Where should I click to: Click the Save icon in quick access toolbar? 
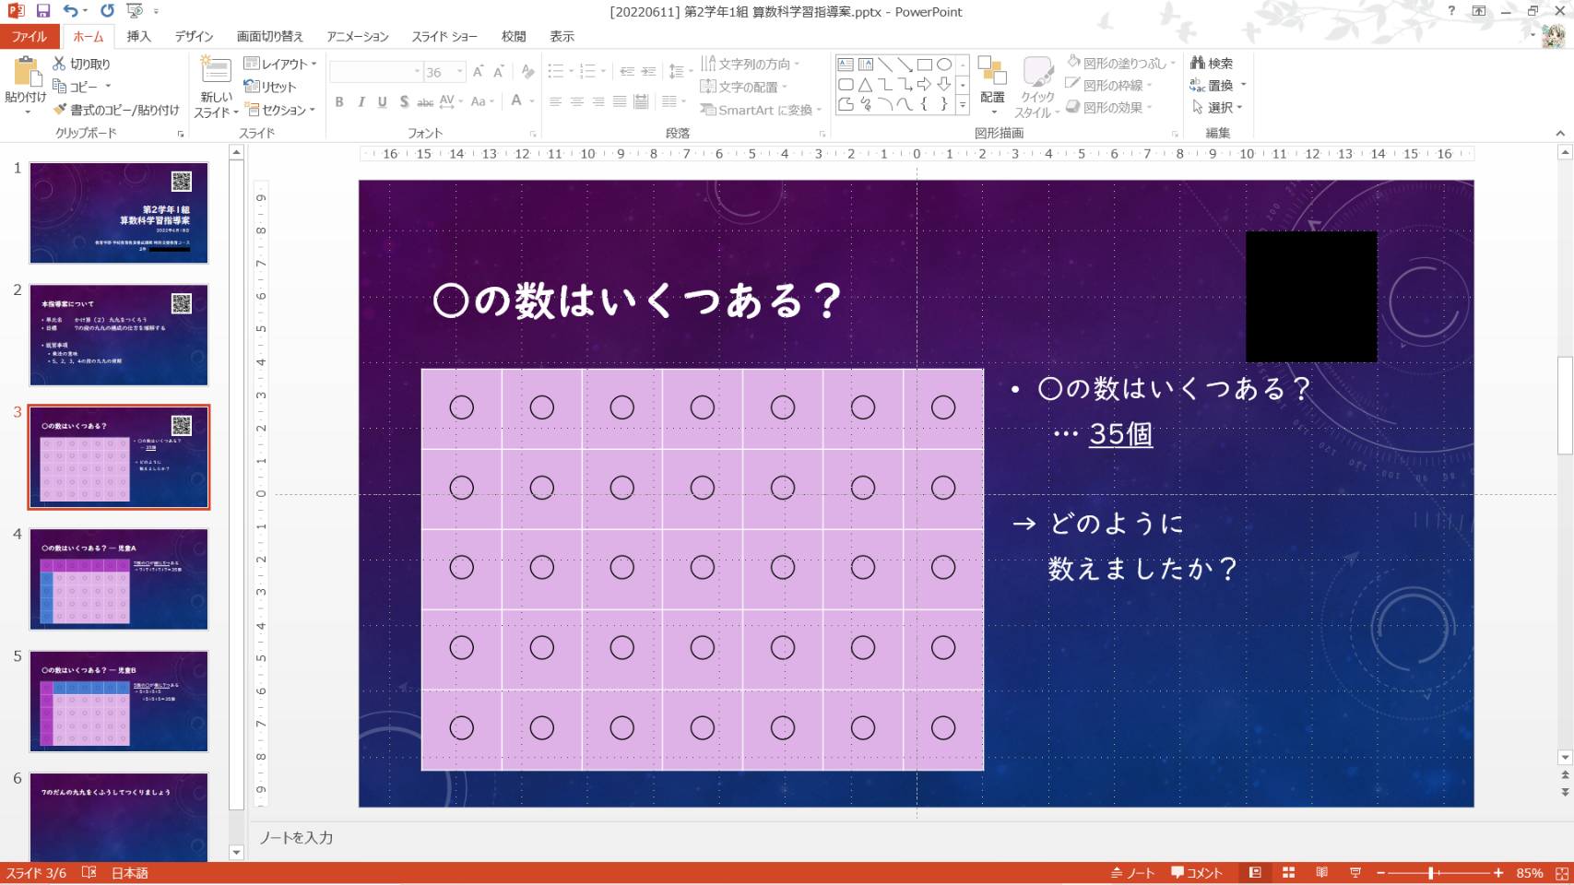[x=43, y=11]
